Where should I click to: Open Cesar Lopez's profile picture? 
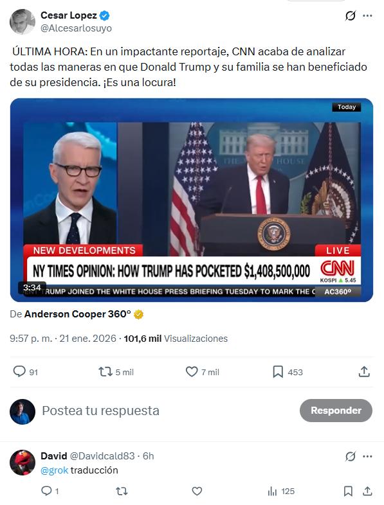(23, 22)
